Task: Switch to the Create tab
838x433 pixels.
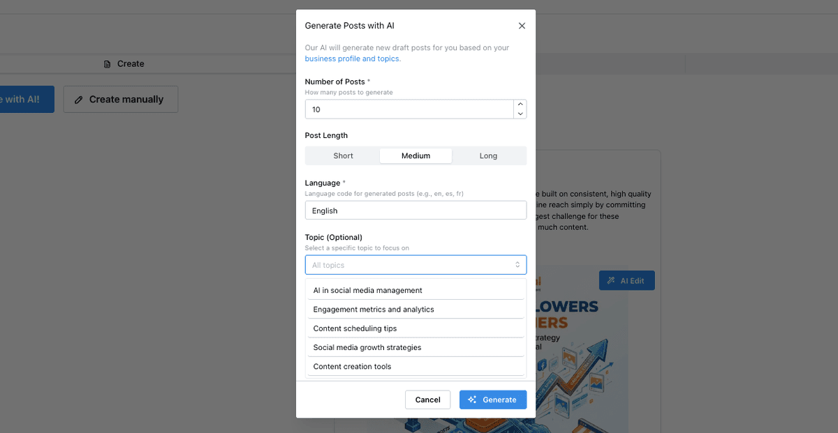Action: (x=129, y=63)
